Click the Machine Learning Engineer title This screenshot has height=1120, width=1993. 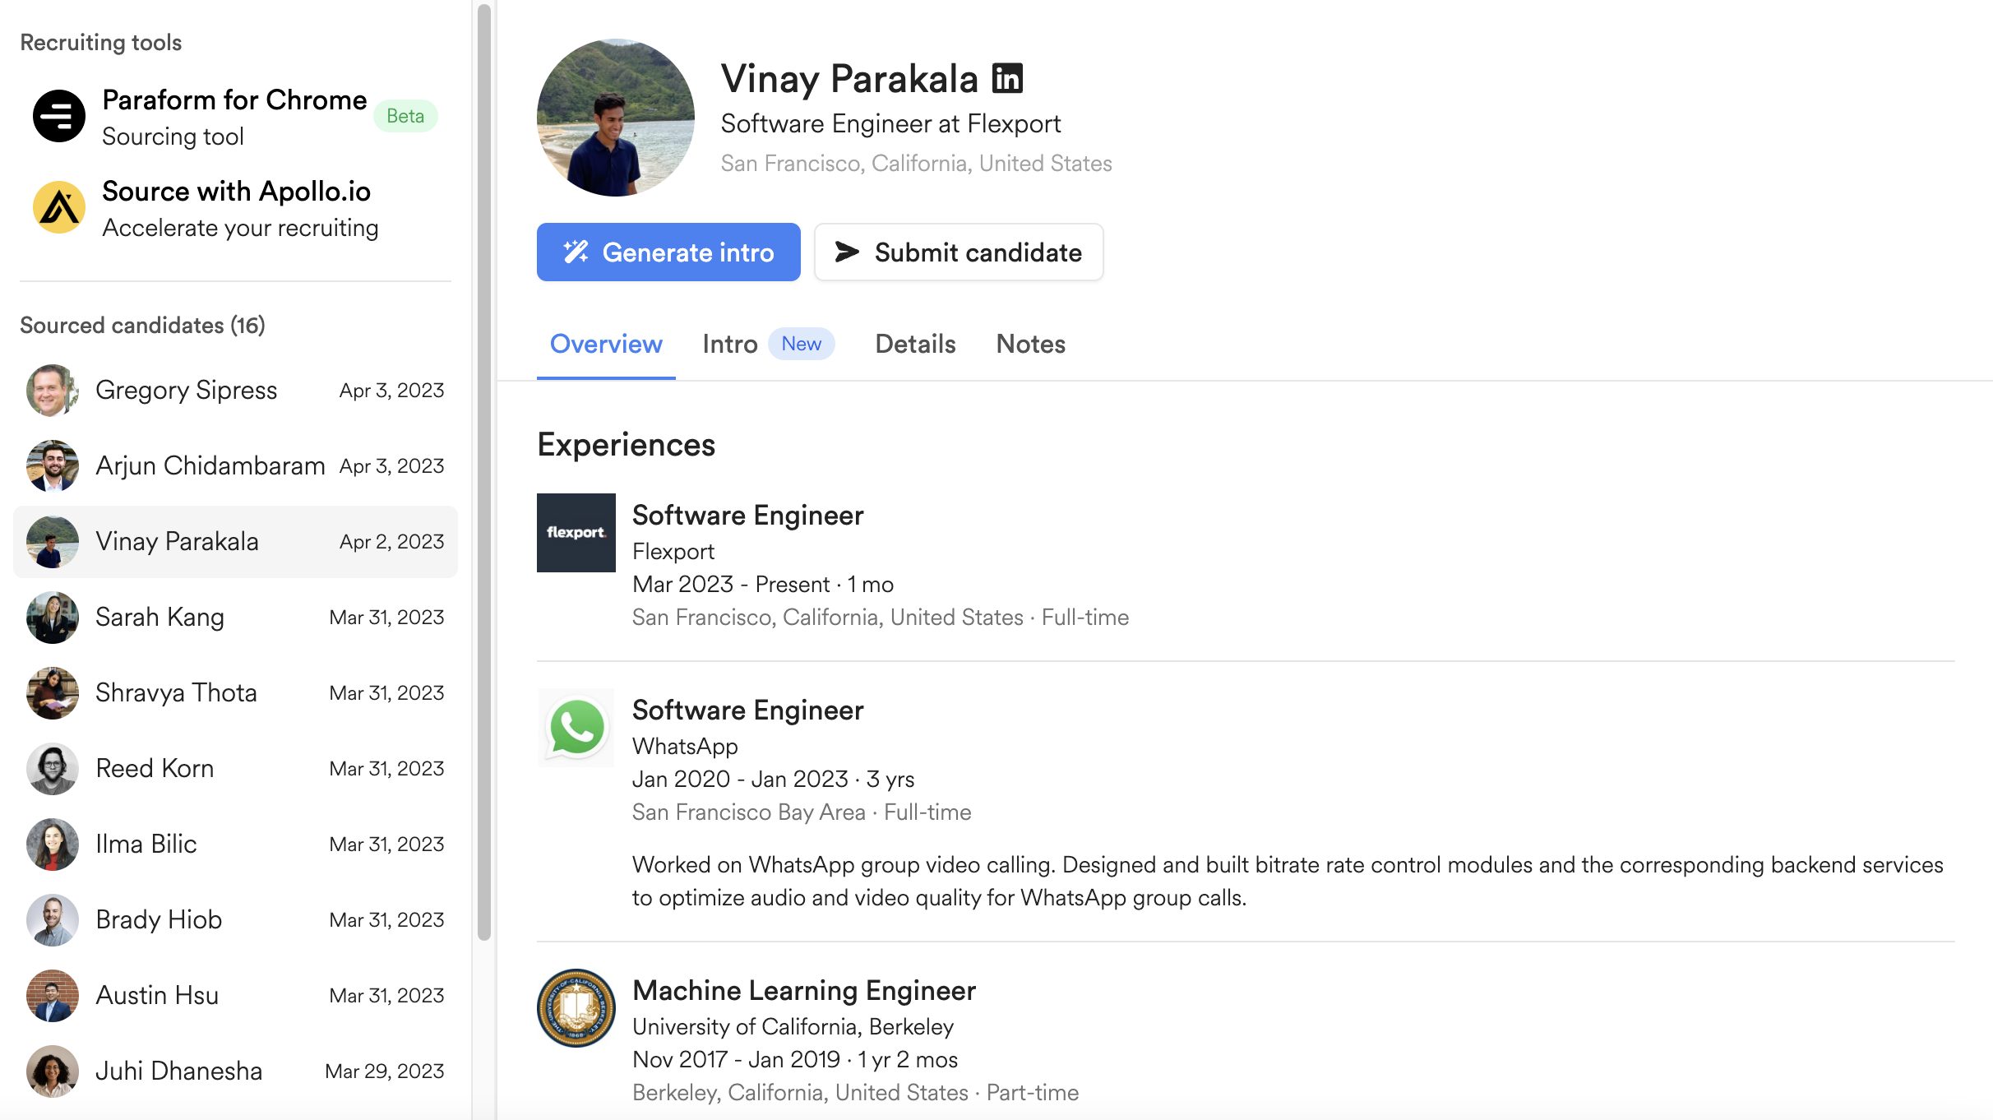803,990
